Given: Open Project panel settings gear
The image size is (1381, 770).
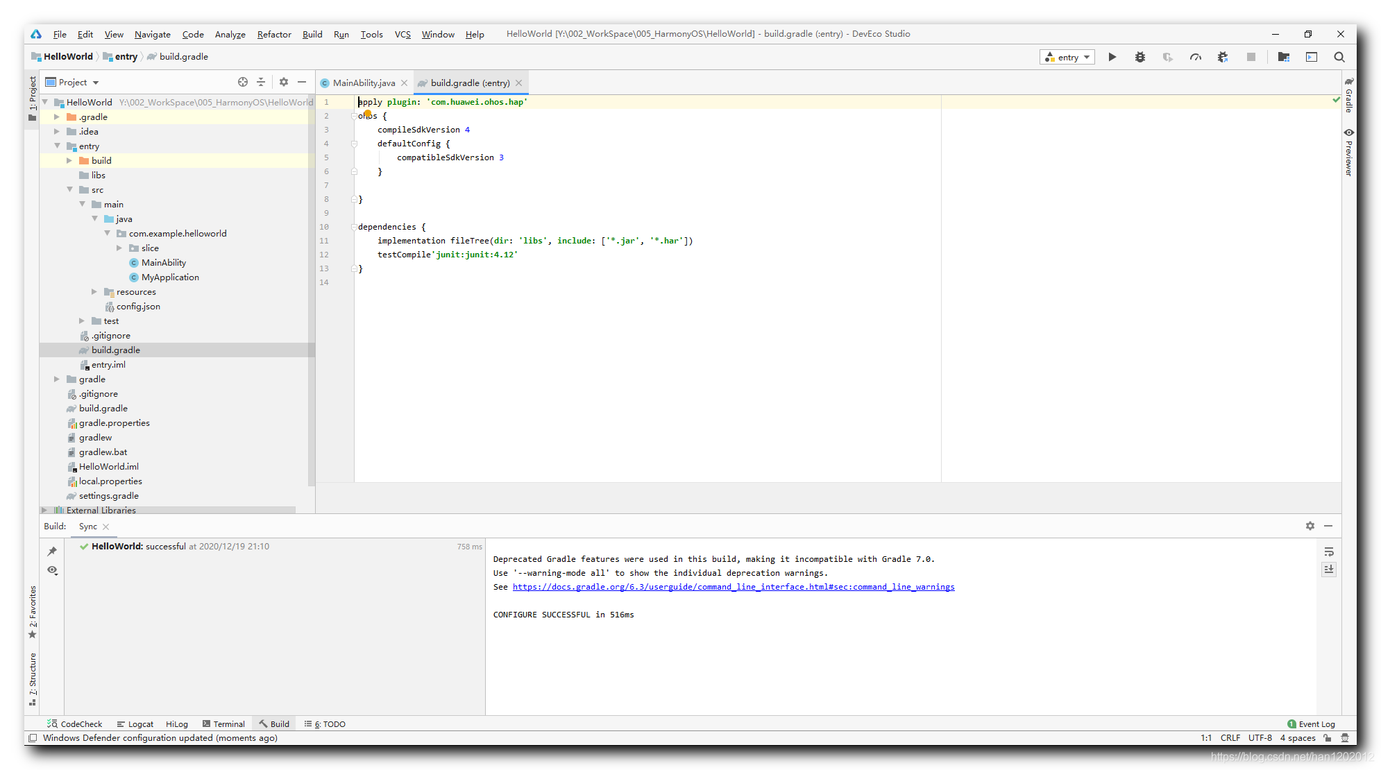Looking at the screenshot, I should click(284, 82).
